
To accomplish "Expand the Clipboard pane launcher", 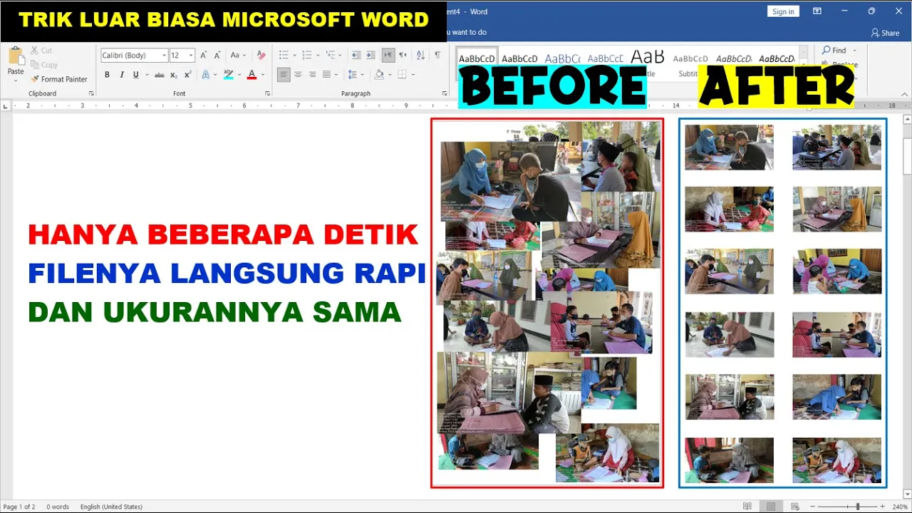I will point(91,93).
